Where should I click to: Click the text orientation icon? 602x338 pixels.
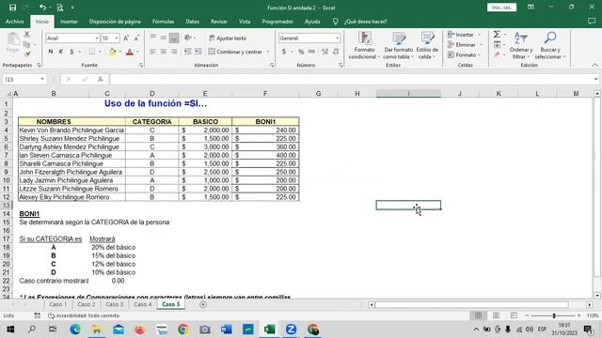(188, 38)
